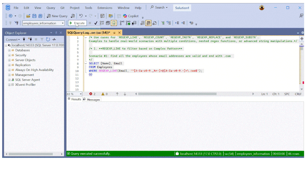This screenshot has height=172, width=307.
Task: Click the New Query button
Action: 57,16
